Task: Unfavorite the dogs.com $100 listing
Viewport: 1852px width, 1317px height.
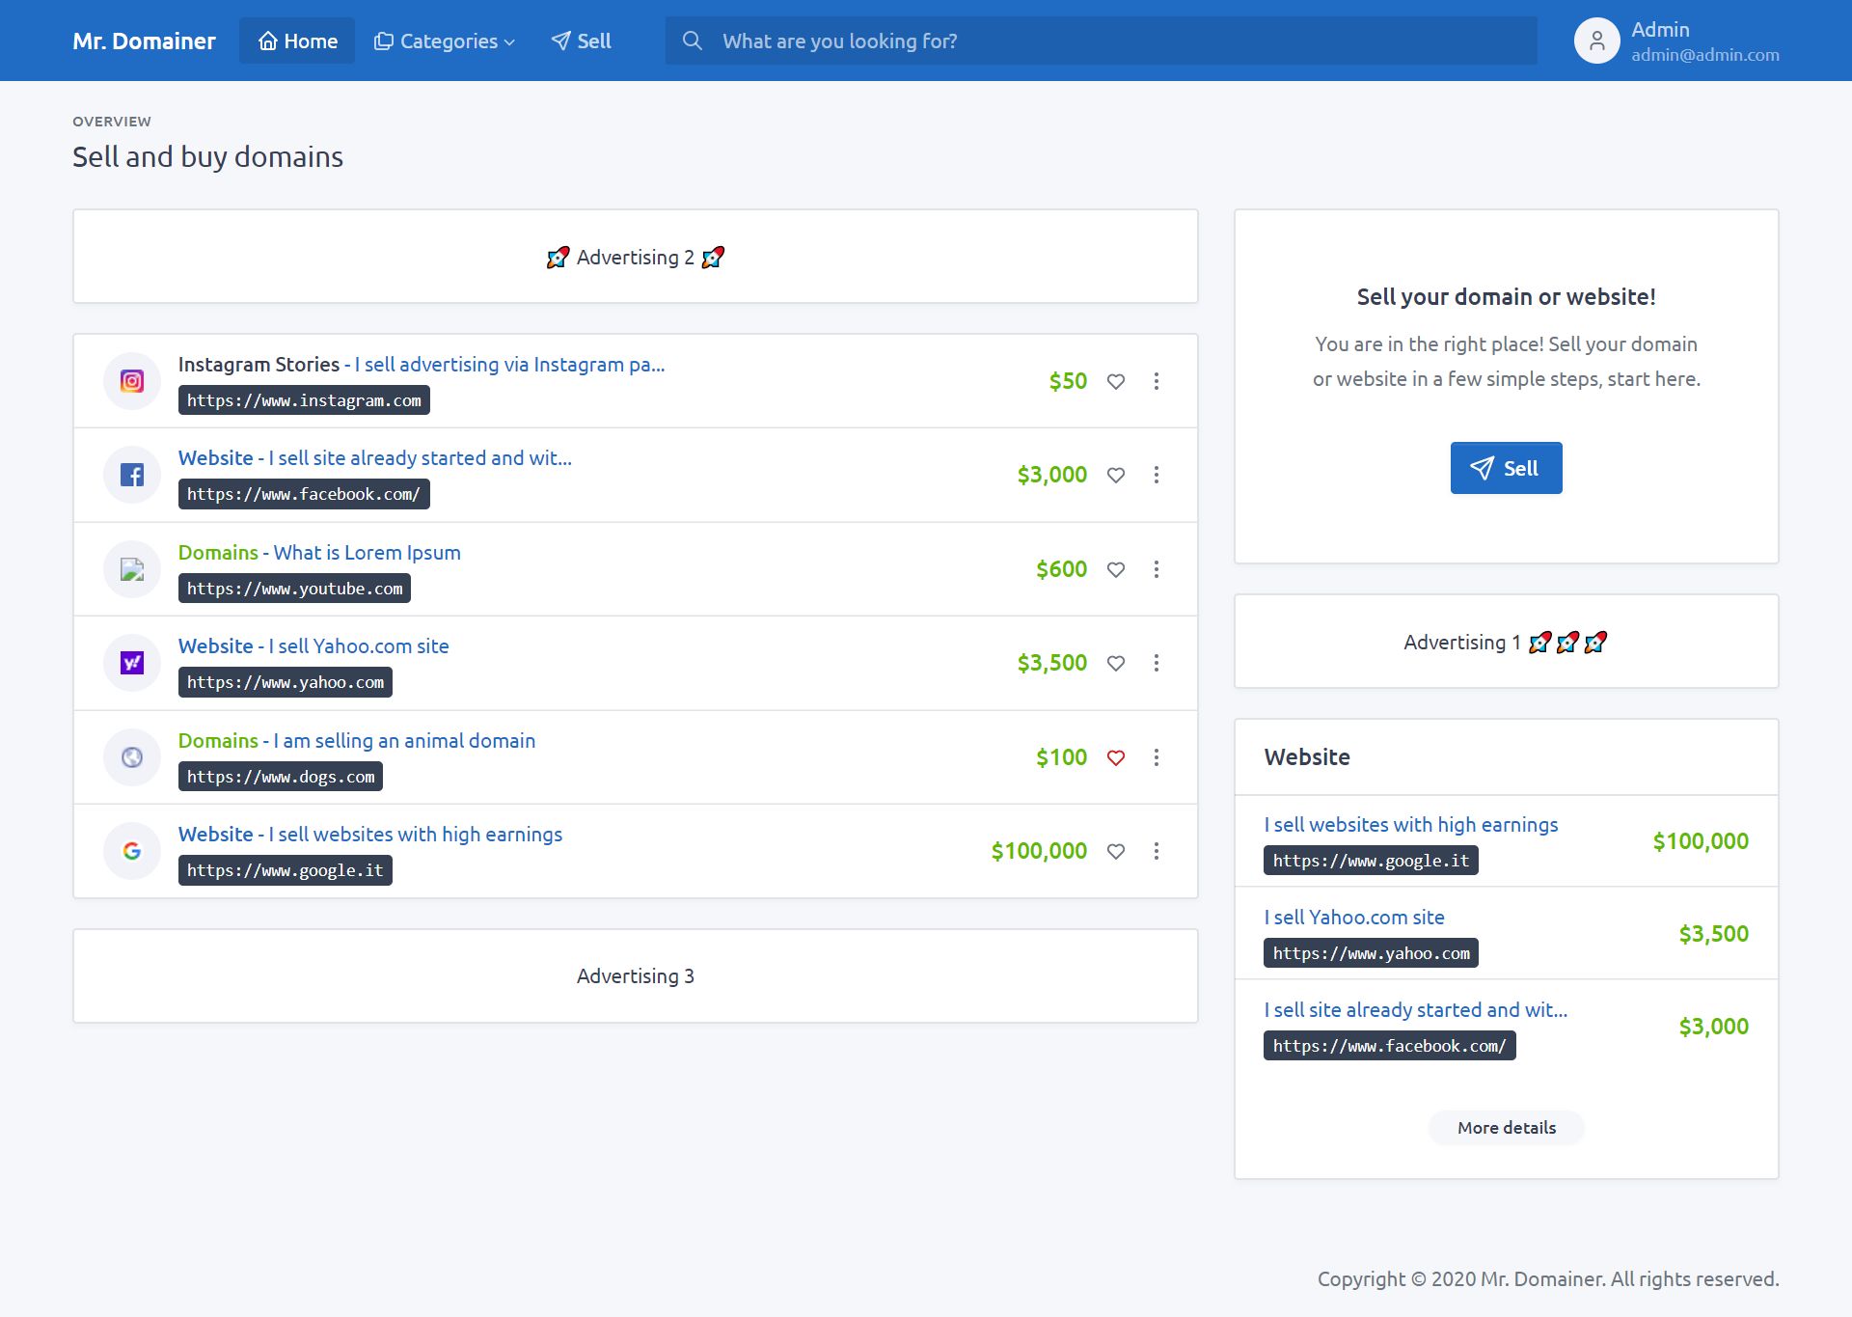Action: (x=1116, y=758)
